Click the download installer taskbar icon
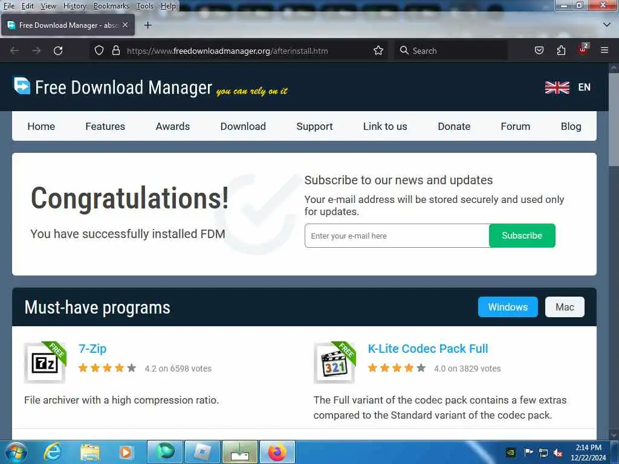619x464 pixels. [x=239, y=452]
